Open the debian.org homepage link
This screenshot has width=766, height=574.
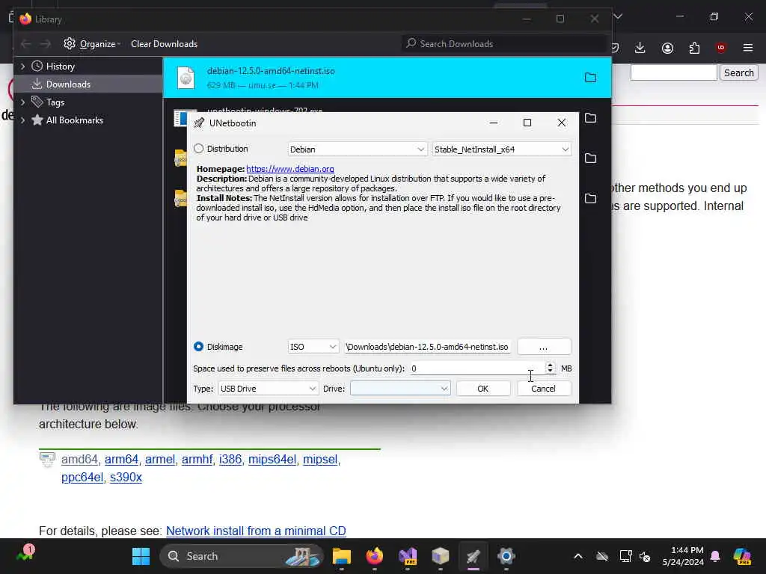click(290, 169)
